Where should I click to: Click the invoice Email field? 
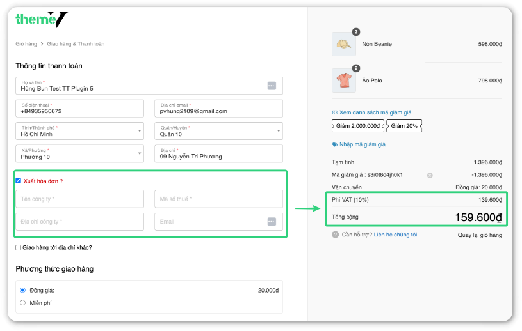218,222
